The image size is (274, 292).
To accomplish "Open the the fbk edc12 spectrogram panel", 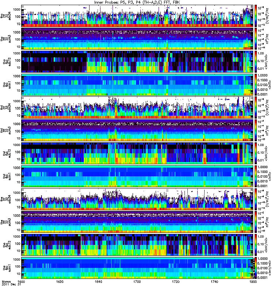I will pyautogui.click(x=137, y=245).
